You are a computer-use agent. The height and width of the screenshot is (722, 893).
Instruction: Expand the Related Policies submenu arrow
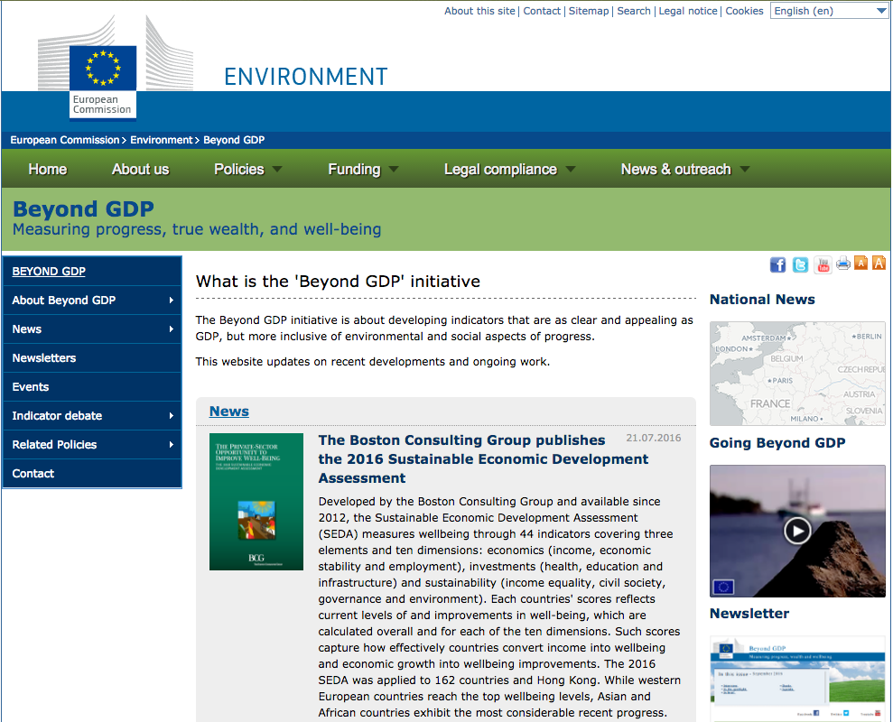click(x=171, y=445)
